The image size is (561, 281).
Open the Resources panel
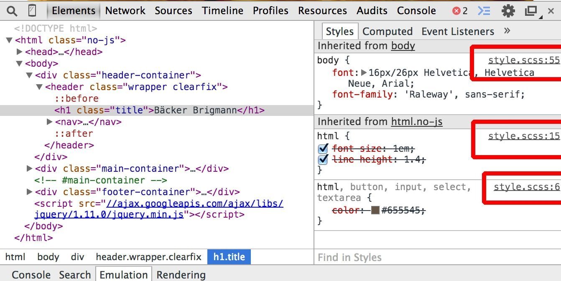(322, 11)
